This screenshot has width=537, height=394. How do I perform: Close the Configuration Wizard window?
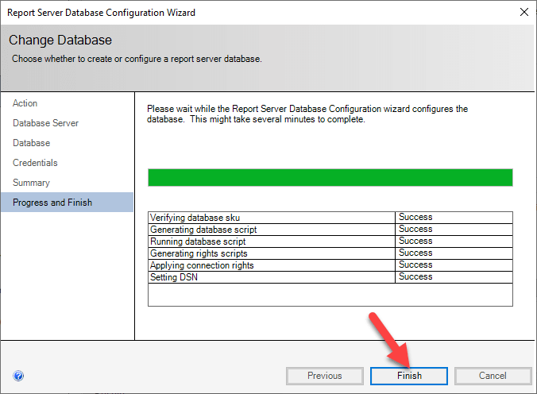pos(523,13)
